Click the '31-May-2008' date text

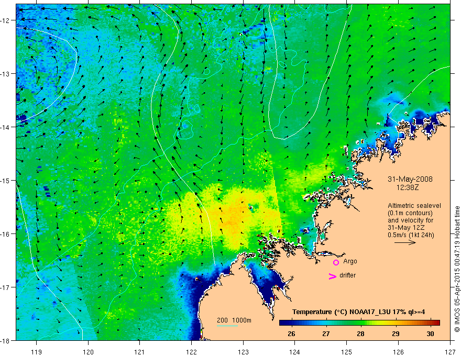(410, 179)
